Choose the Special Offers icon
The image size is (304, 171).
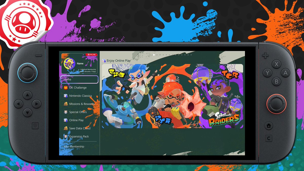65,112
